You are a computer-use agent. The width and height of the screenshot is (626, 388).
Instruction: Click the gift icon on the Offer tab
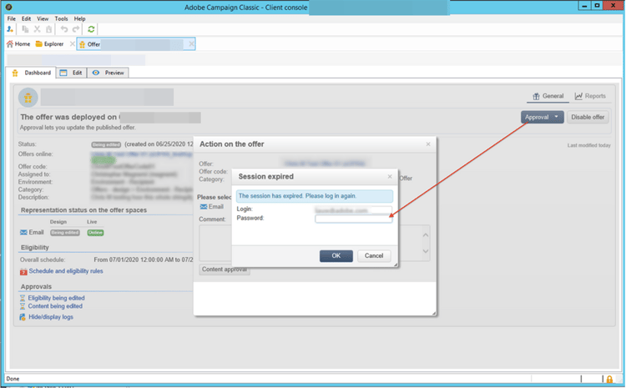point(83,44)
